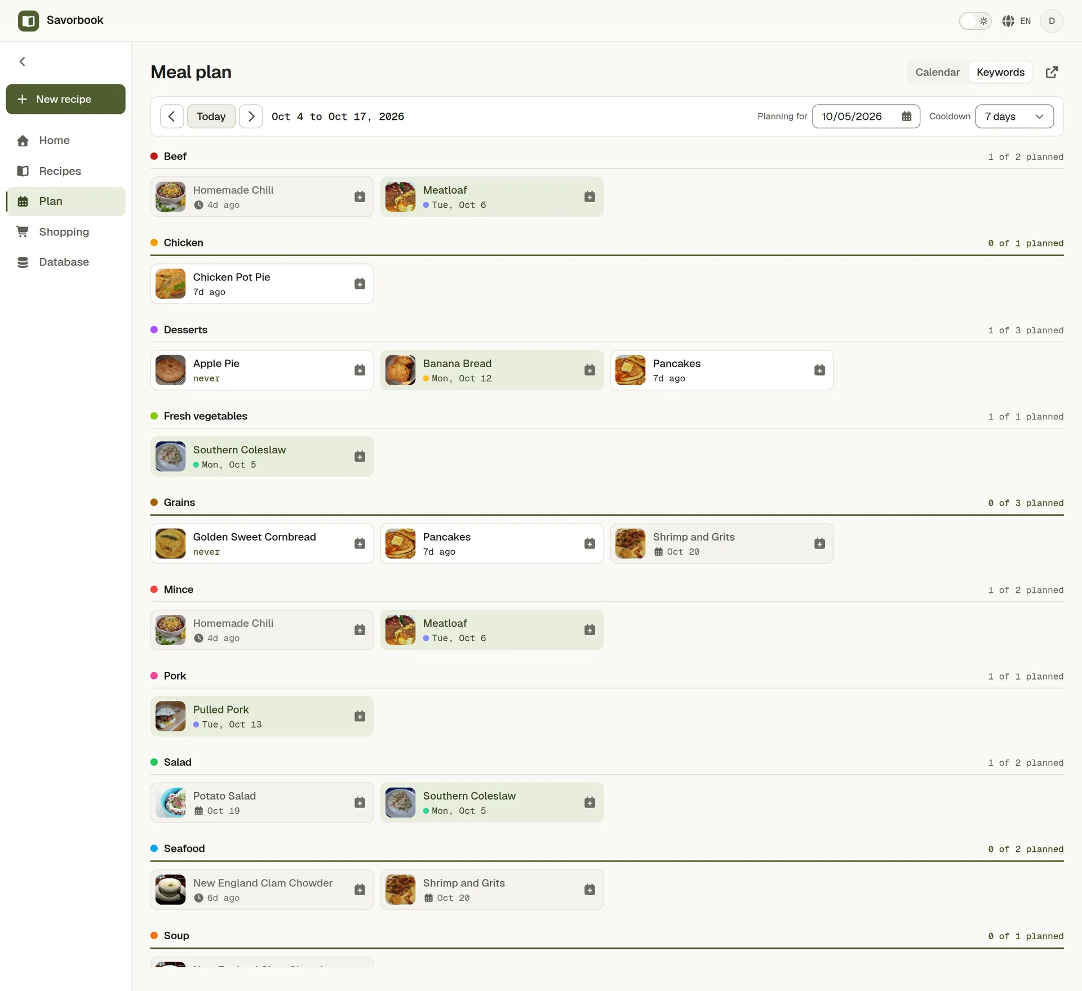
Task: Create a new recipe
Action: click(x=66, y=99)
